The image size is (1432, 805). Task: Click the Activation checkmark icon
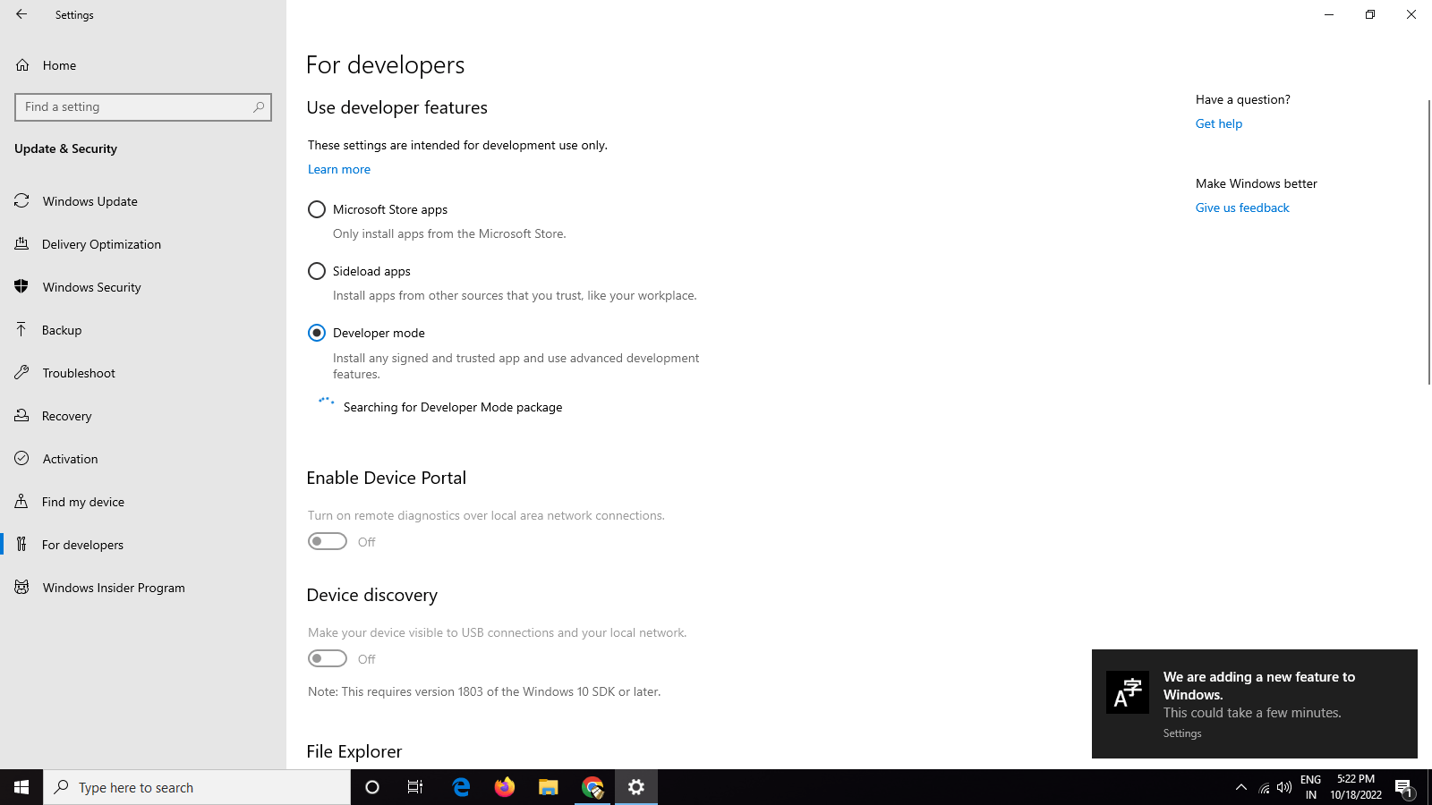point(21,459)
